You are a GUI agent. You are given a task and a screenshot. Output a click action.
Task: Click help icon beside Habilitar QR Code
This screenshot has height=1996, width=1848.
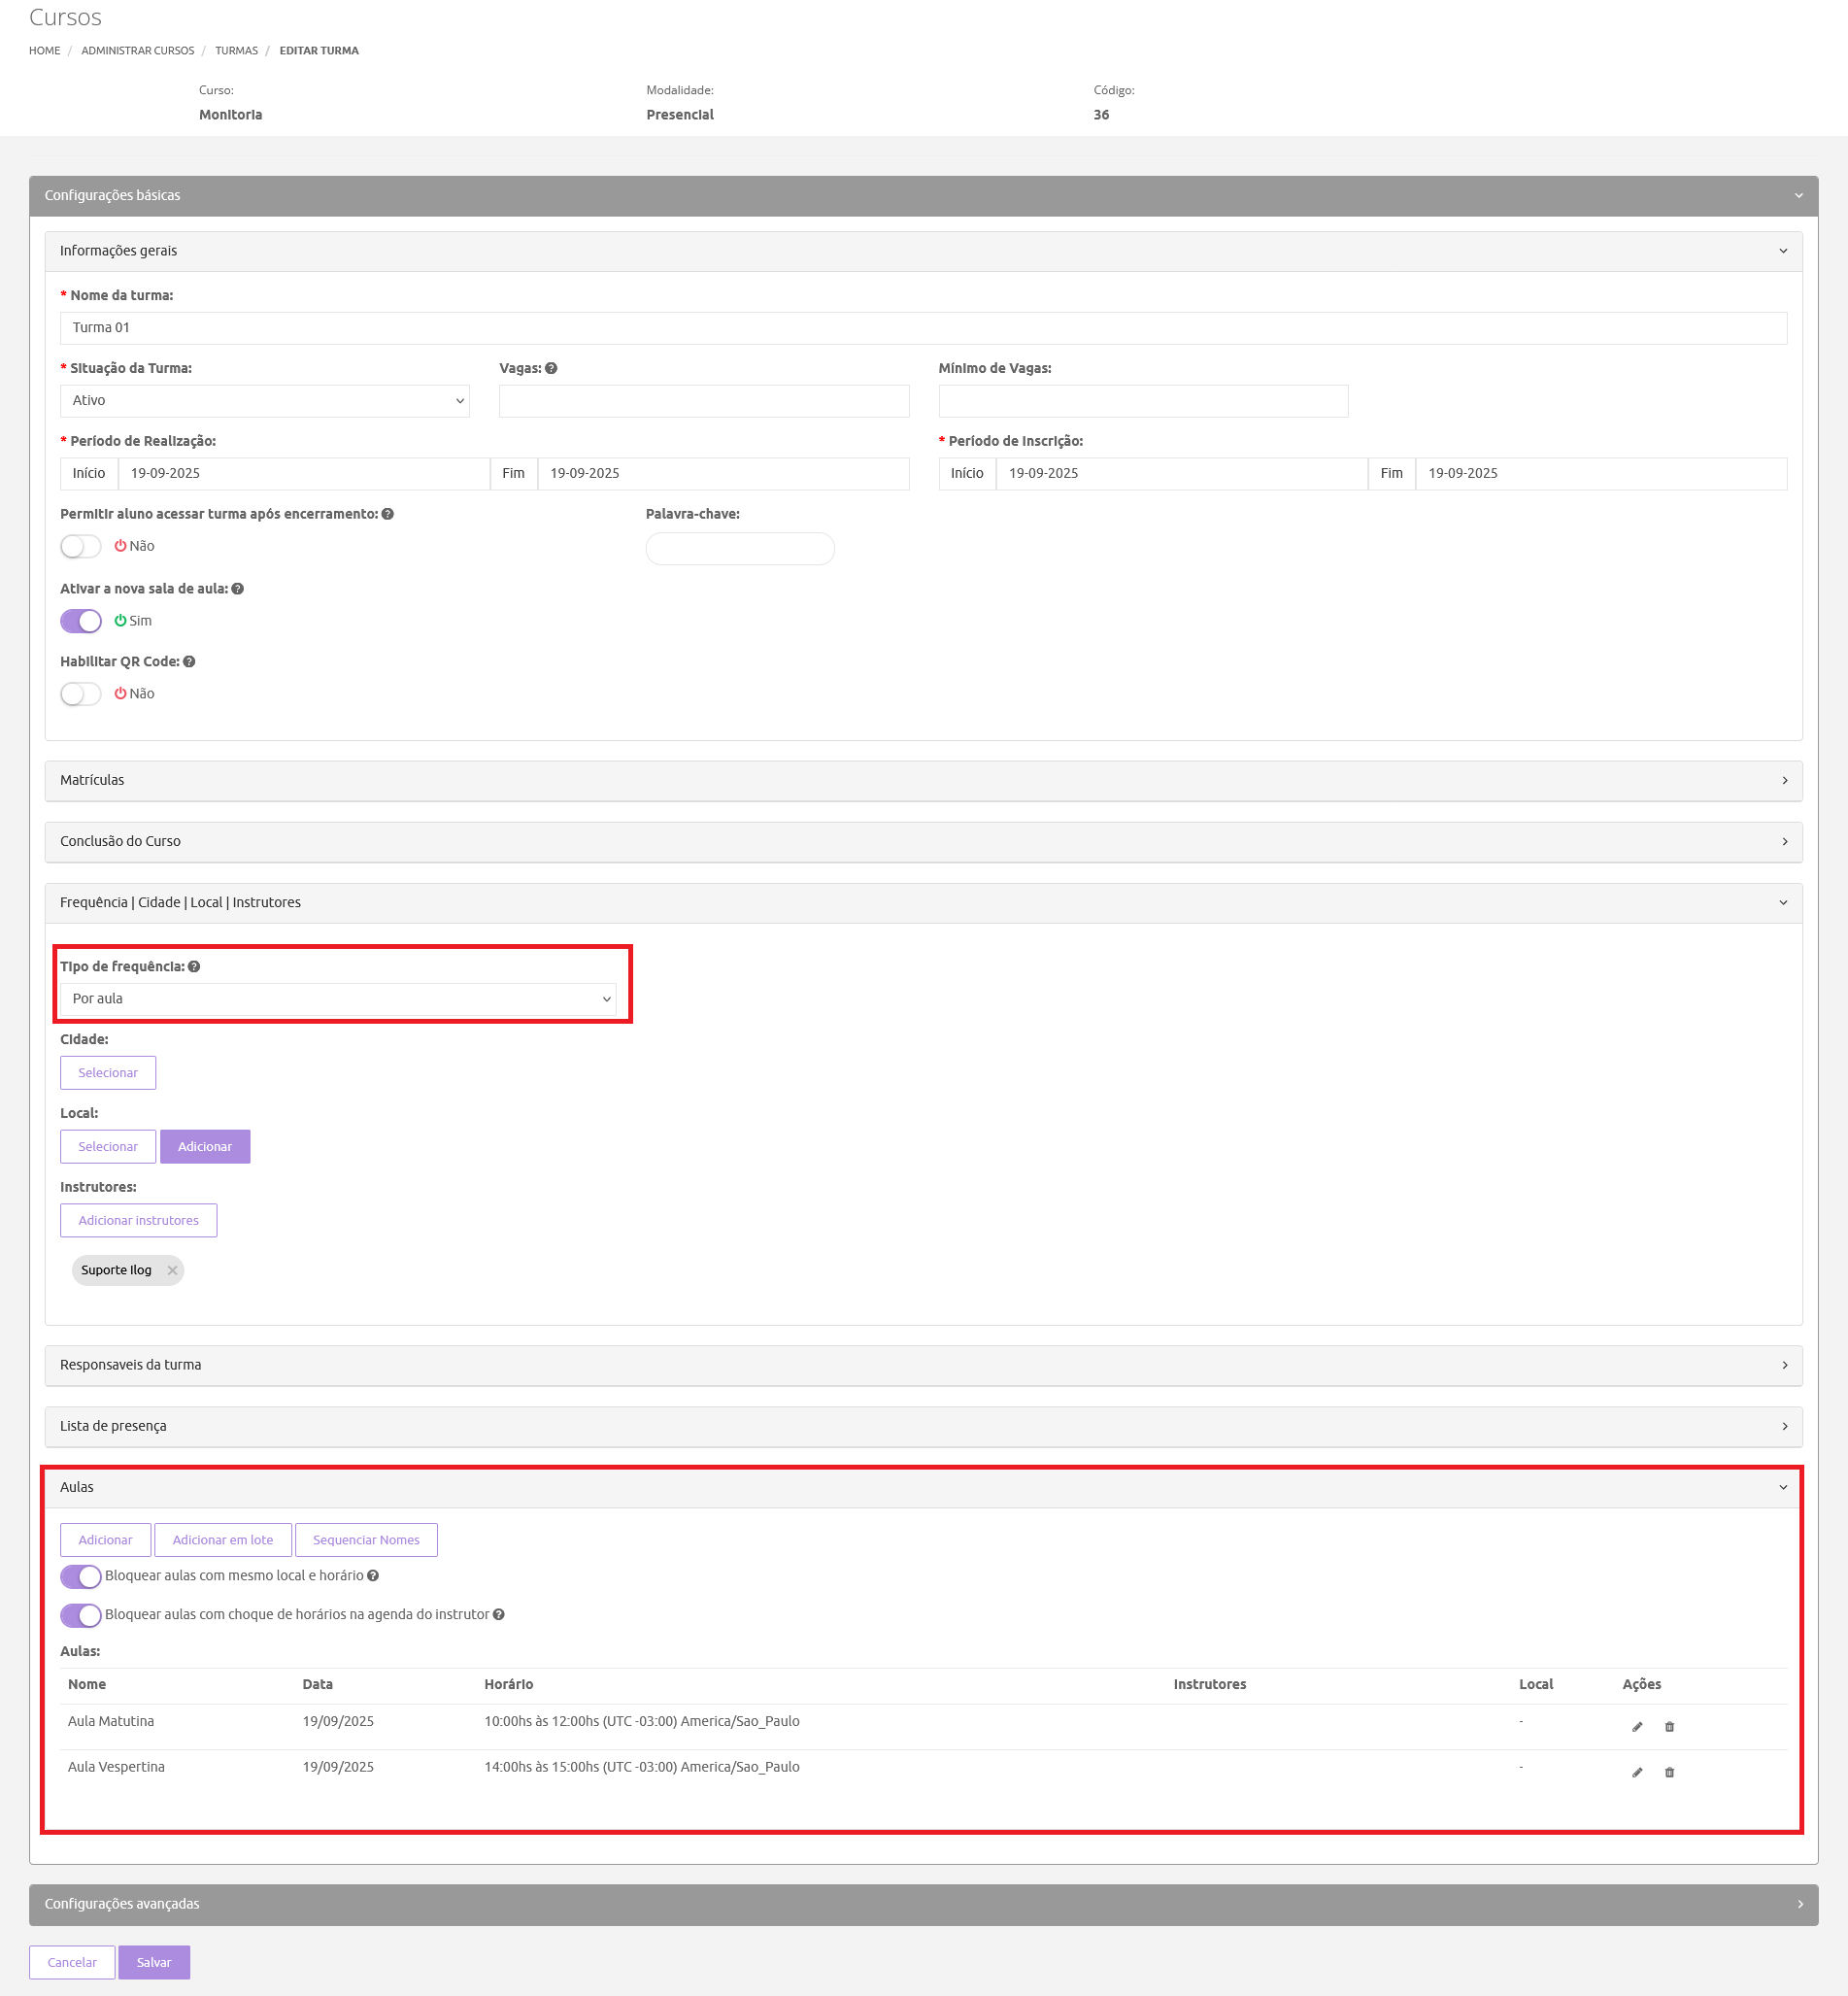coord(189,661)
